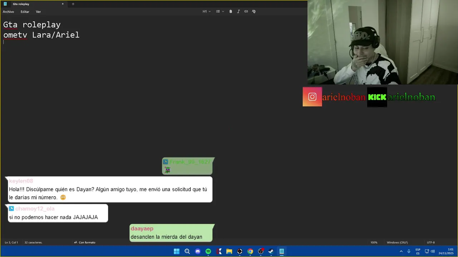Open the crosshair app icon in the taskbar

click(240, 251)
